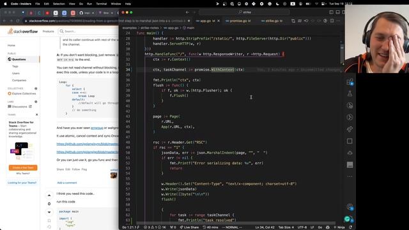
Task: Reload the Stack Overflow page in the browser
Action: tap(18, 20)
